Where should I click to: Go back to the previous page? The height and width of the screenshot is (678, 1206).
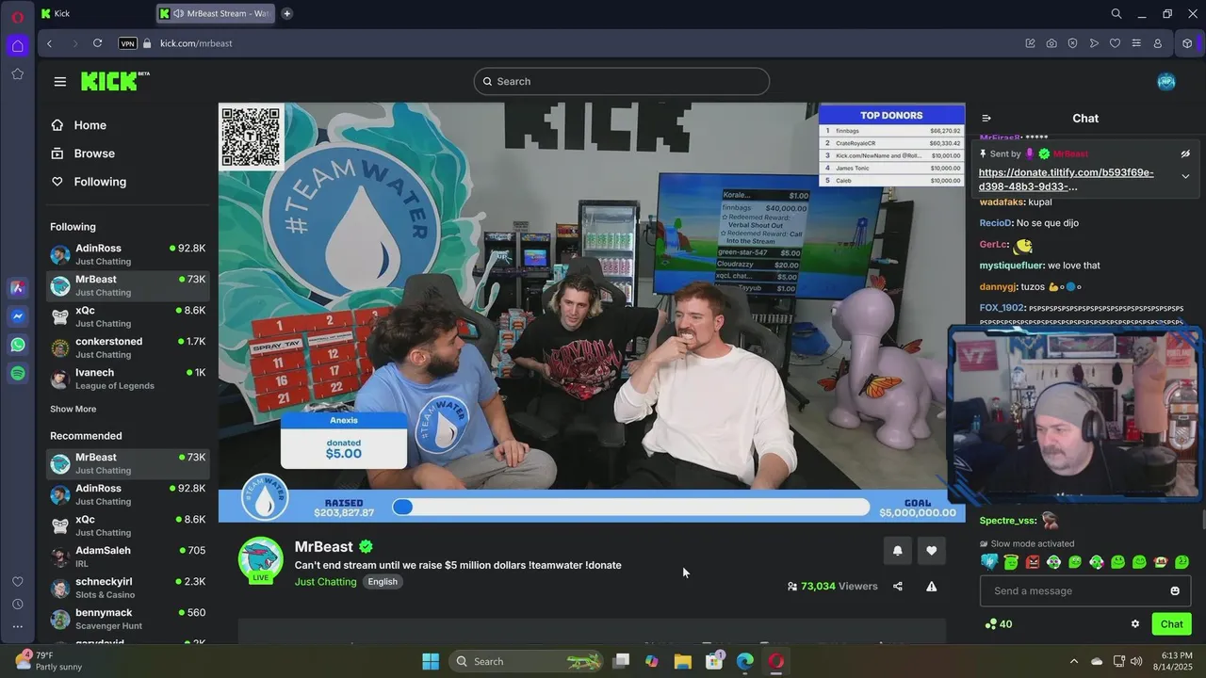(x=49, y=43)
